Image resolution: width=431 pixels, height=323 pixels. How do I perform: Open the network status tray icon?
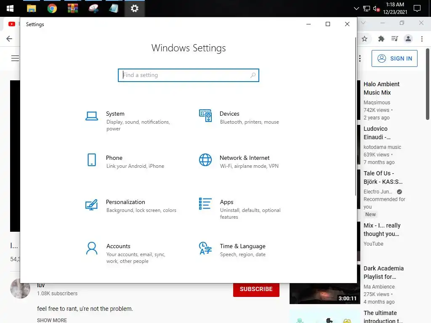367,8
